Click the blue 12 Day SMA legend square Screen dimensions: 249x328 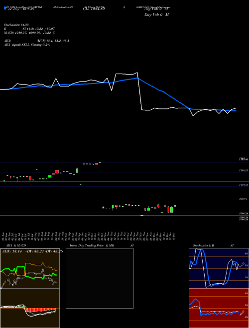(5, 8)
